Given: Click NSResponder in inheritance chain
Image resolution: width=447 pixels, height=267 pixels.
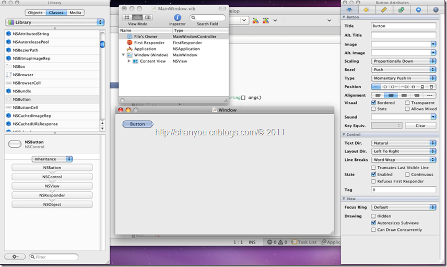Looking at the screenshot, I should point(52,195).
